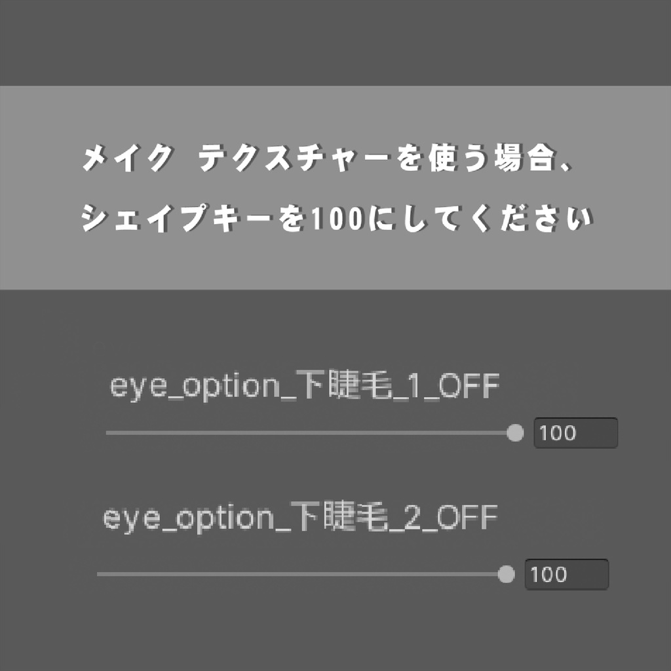This screenshot has height=671, width=671.
Task: Click the 100 value box near the bottom slider
Action: [567, 574]
